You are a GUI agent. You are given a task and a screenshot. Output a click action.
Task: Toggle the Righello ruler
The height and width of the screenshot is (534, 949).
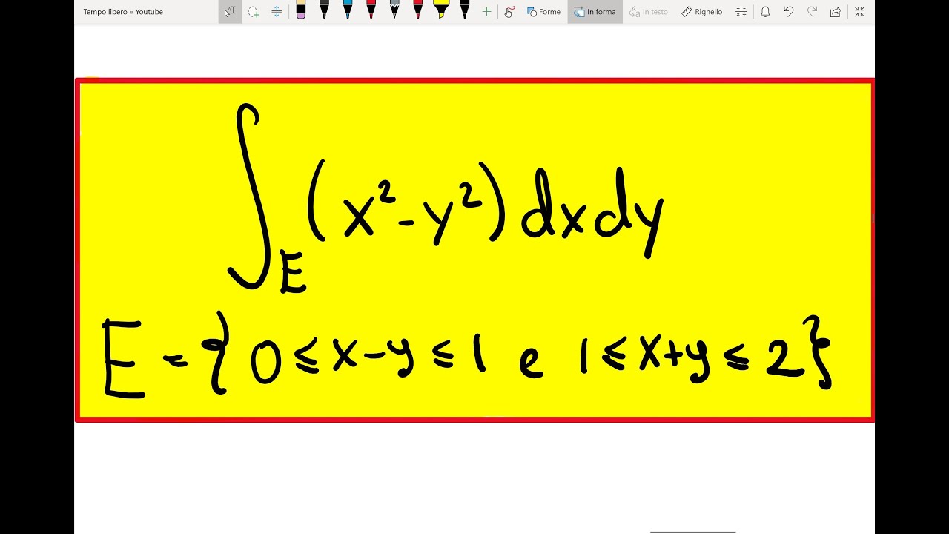(702, 12)
